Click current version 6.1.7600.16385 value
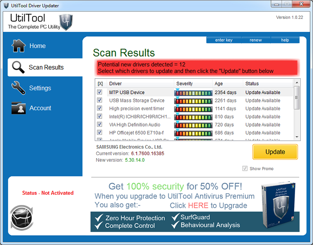Image resolution: width=313 pixels, height=245 pixels. 147,154
